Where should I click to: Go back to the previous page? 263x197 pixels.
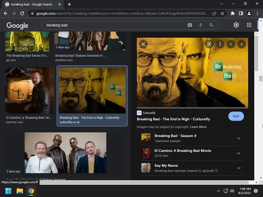6,13
